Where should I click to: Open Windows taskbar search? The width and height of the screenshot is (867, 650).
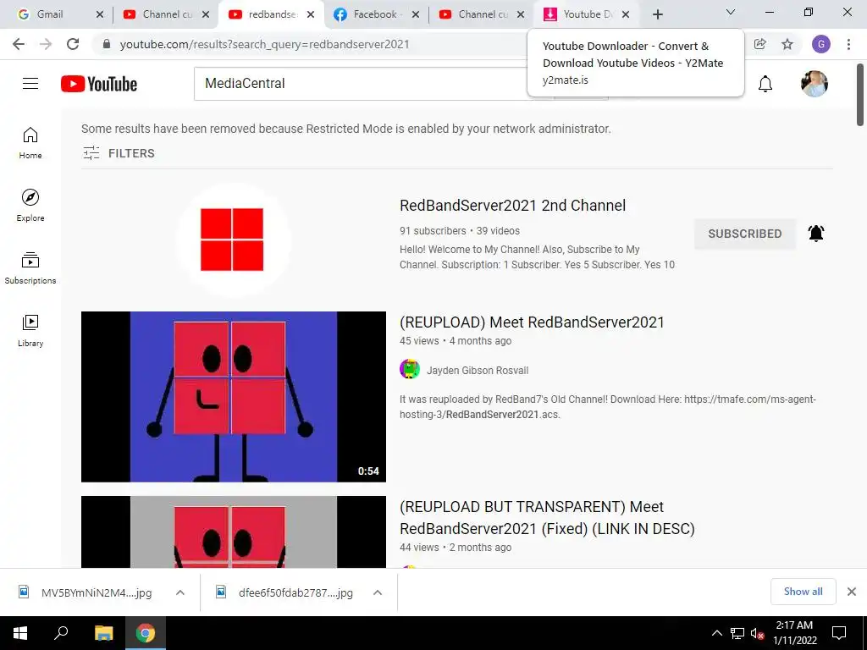click(x=61, y=633)
